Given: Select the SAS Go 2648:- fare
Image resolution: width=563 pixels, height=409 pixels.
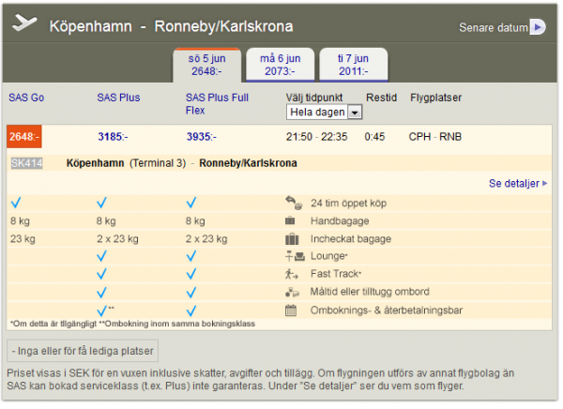Looking at the screenshot, I should click(23, 137).
